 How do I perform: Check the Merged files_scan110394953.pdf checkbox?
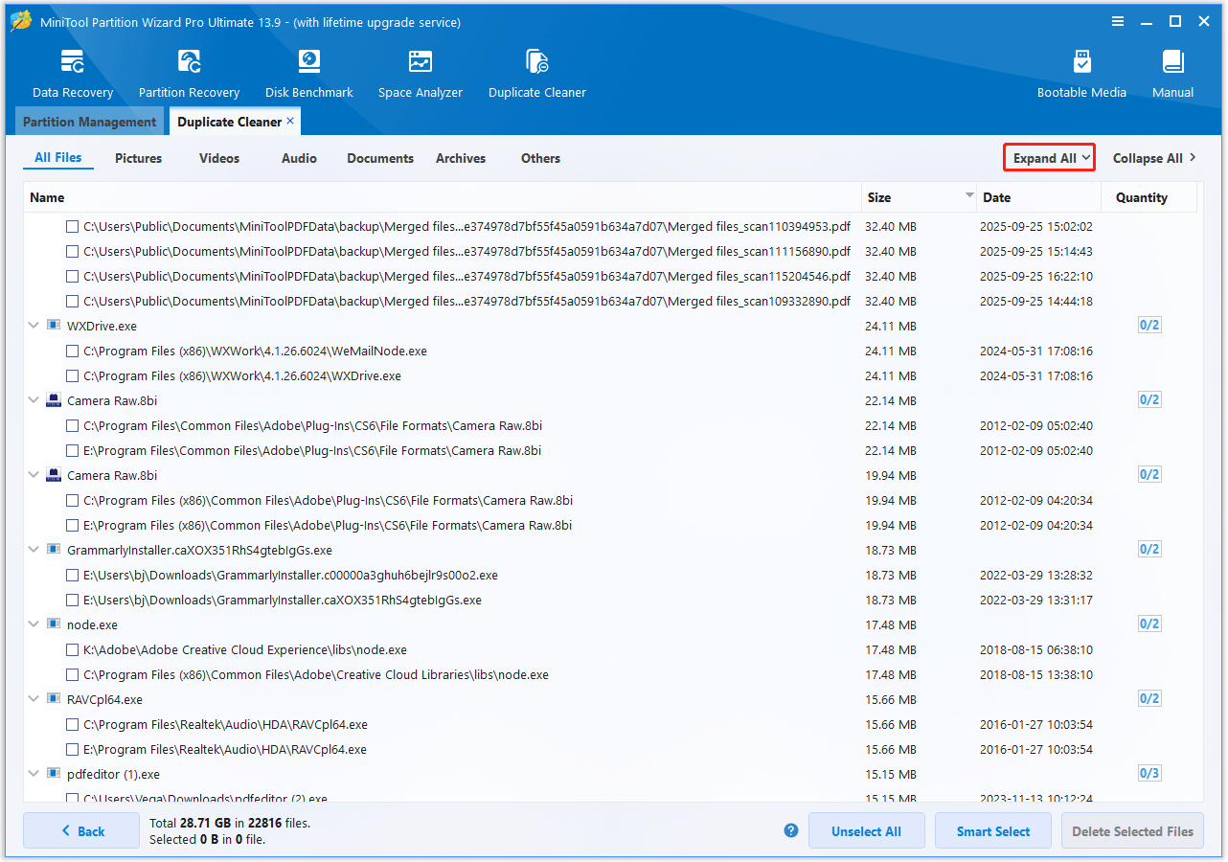click(72, 227)
